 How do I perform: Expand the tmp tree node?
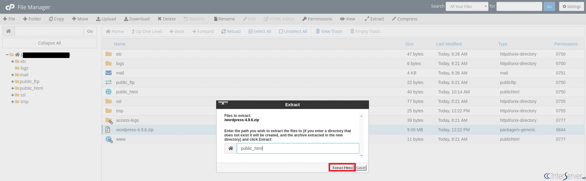coord(13,102)
